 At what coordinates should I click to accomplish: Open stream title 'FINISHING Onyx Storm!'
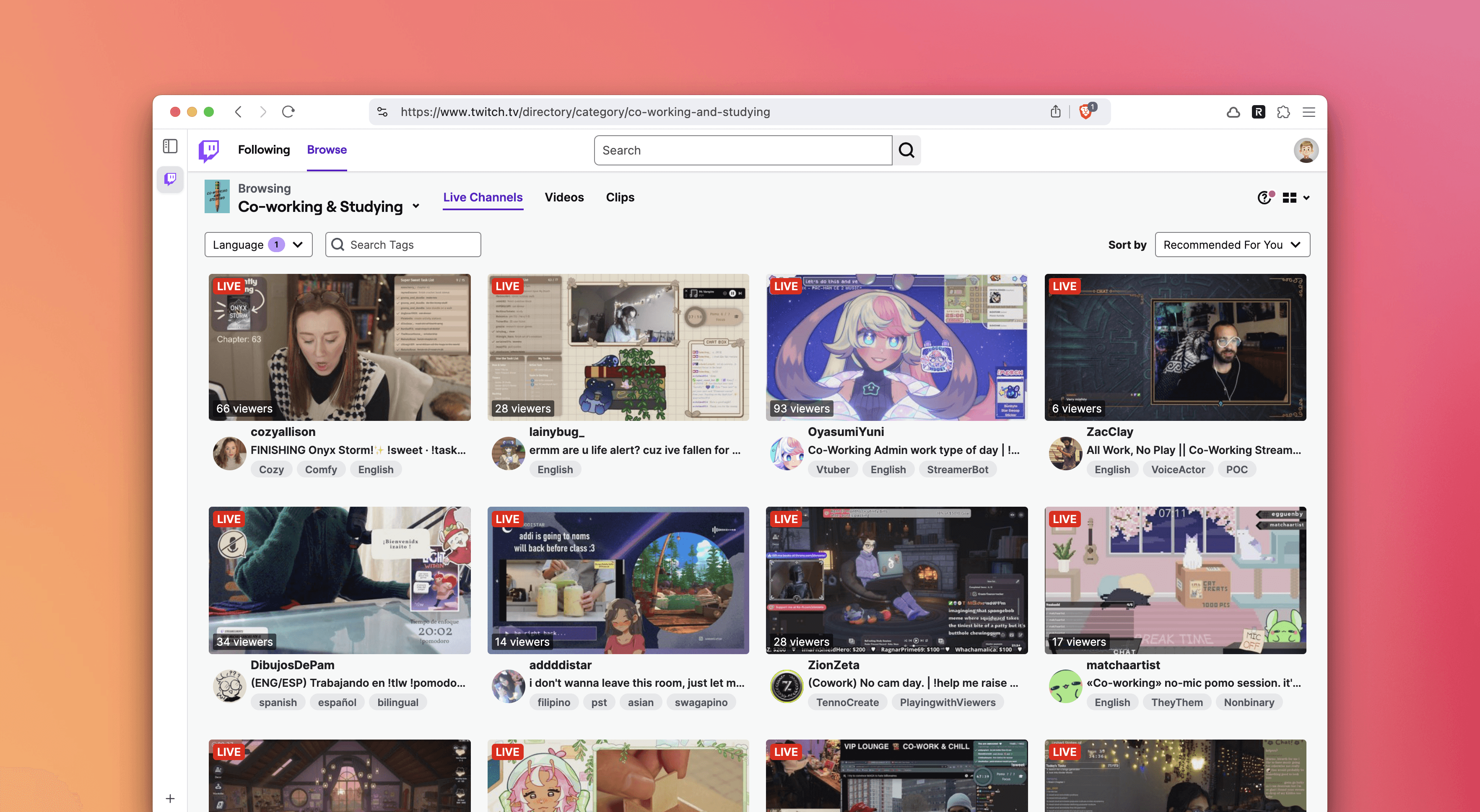(358, 450)
